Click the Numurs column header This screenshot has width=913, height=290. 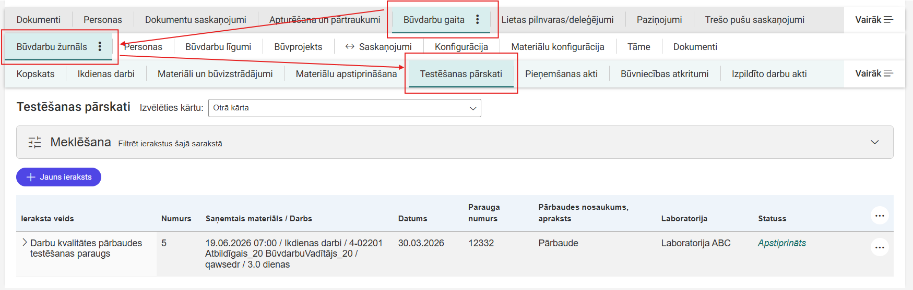[176, 219]
